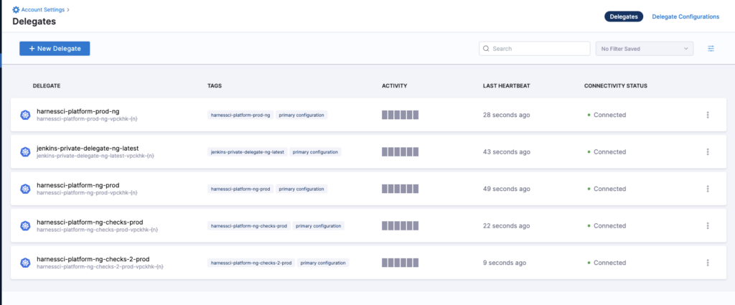
Task: Click the jenkins-private-delegate-ng-latest tag chip
Action: pos(248,152)
